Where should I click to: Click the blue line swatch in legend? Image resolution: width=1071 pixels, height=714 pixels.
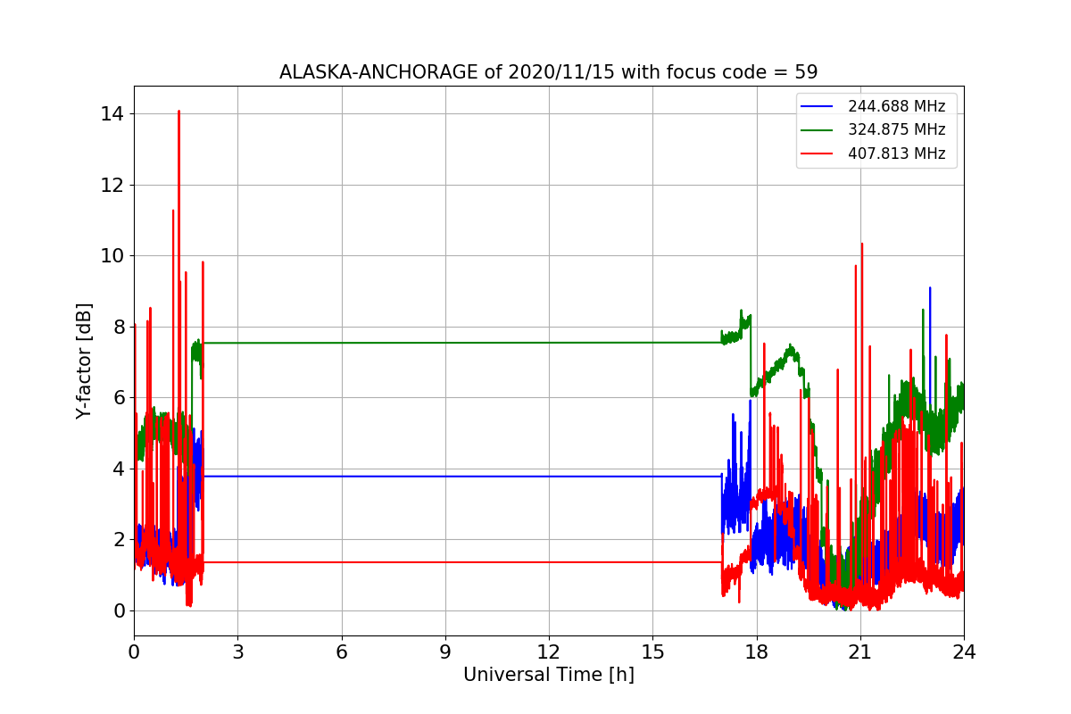(818, 106)
